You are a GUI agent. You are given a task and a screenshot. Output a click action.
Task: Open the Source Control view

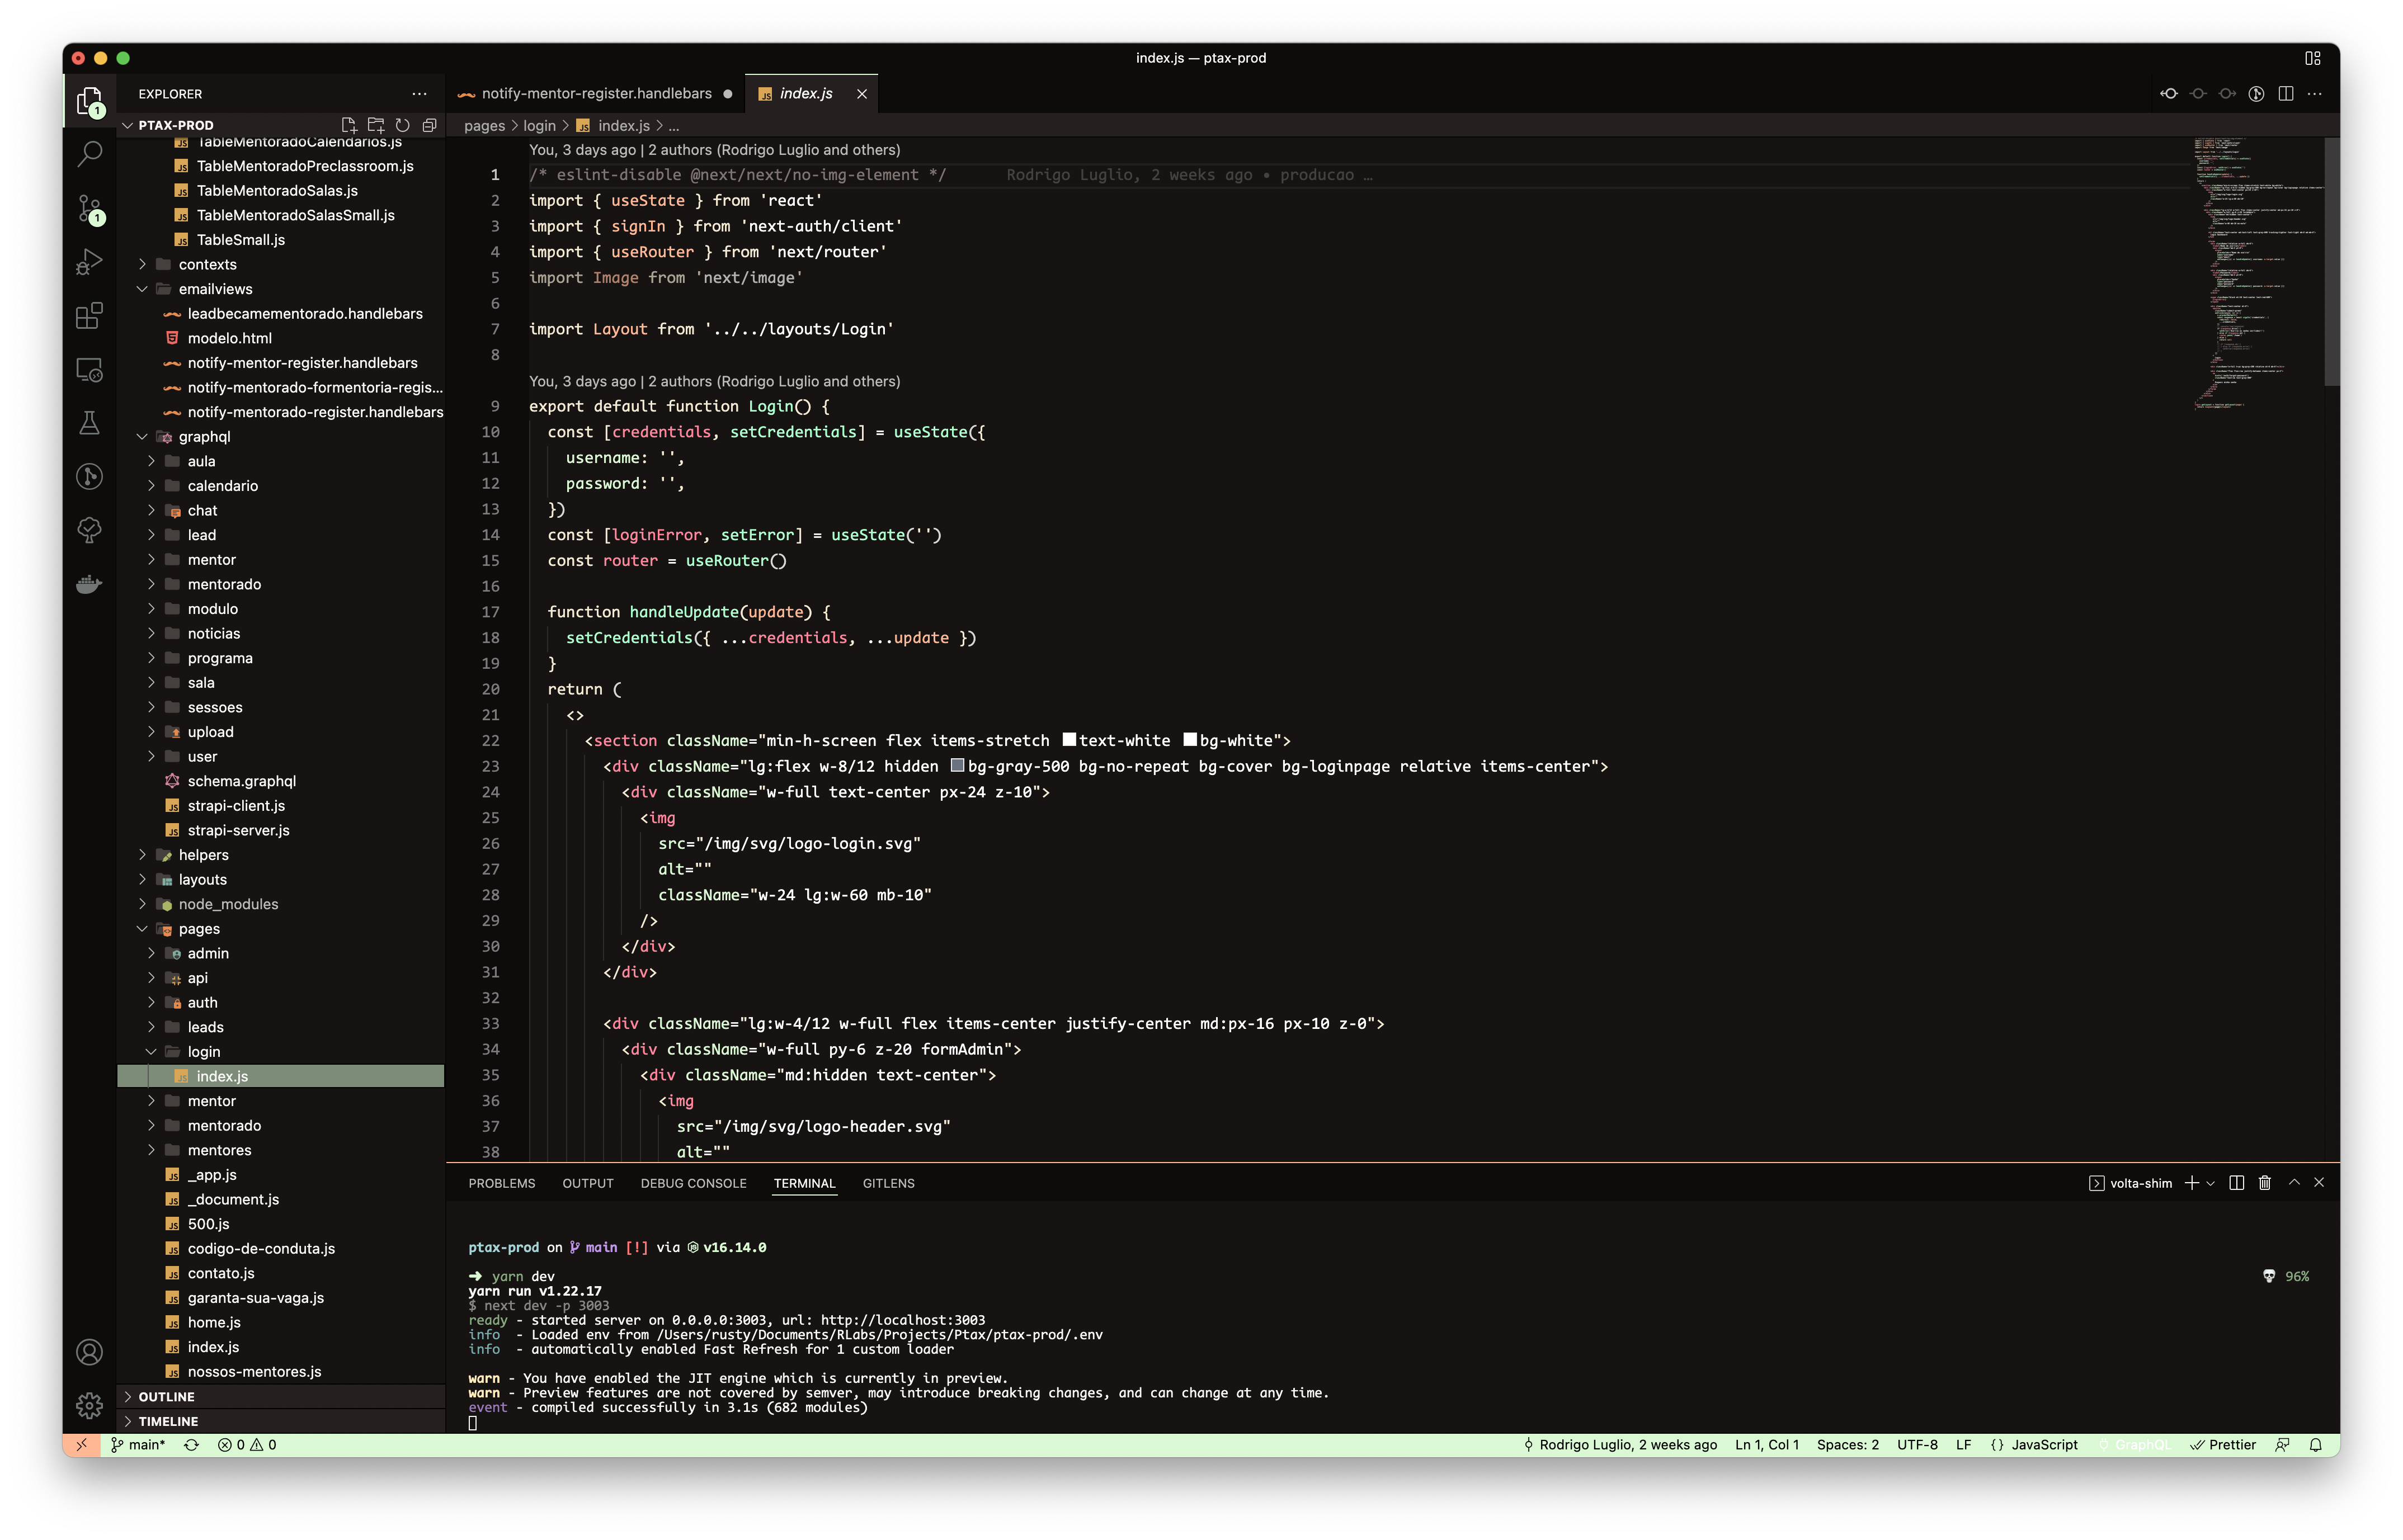pos(89,209)
